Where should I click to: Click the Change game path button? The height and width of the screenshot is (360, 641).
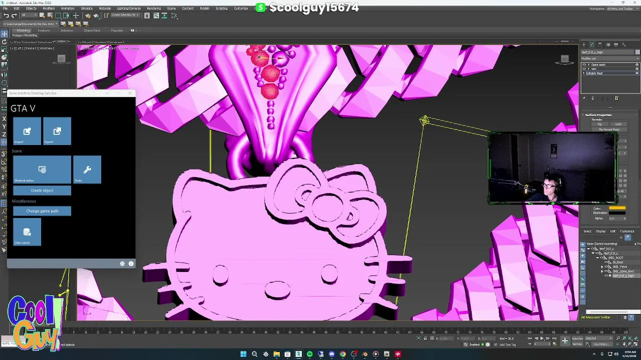(x=42, y=211)
